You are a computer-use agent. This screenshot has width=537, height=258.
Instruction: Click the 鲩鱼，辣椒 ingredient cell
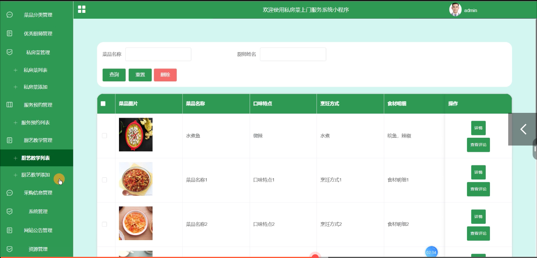(399, 136)
